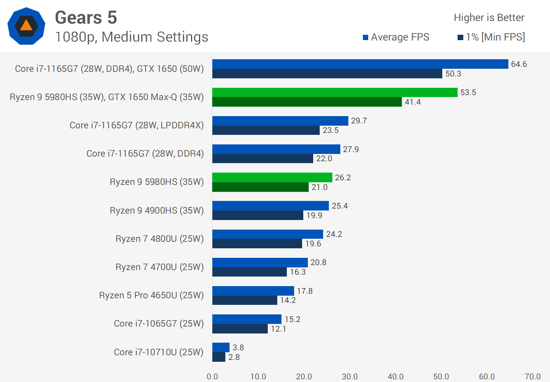Image resolution: width=550 pixels, height=382 pixels.
Task: Select the 'Gears 5' chart title
Action: (86, 18)
